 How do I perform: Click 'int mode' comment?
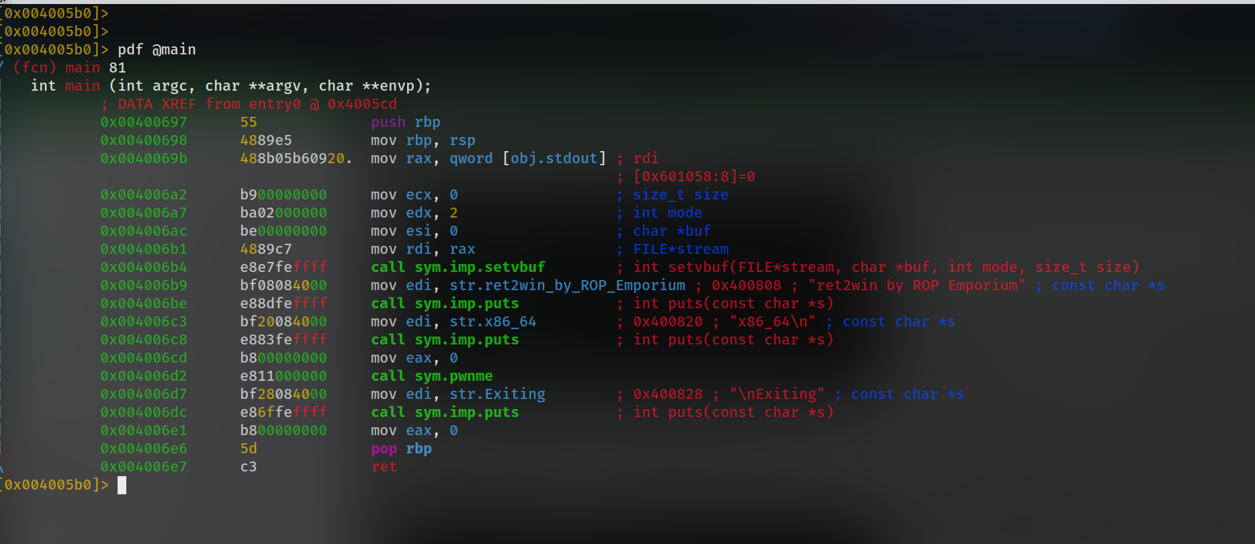point(668,213)
